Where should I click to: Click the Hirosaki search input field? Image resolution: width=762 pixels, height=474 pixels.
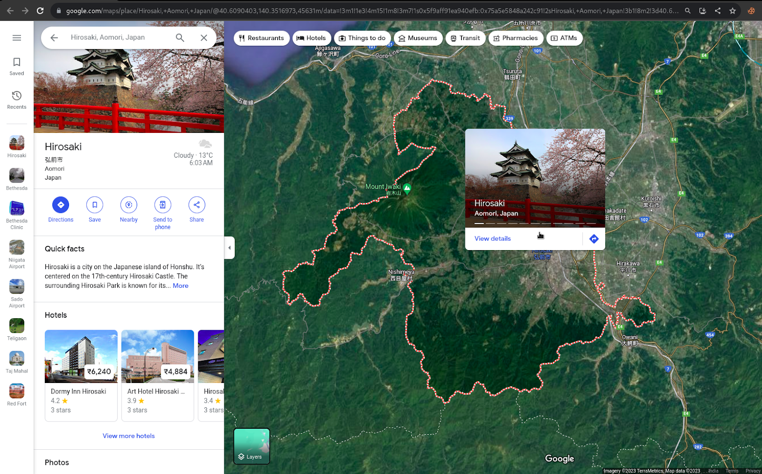pos(119,37)
